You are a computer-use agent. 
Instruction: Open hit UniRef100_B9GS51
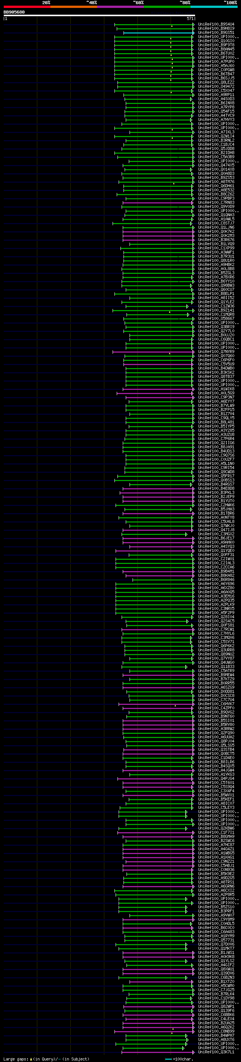(216, 32)
